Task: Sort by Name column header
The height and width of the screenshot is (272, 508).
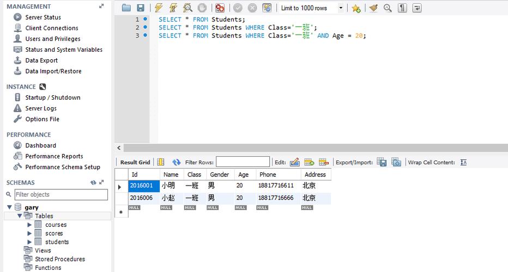Action: [172, 175]
